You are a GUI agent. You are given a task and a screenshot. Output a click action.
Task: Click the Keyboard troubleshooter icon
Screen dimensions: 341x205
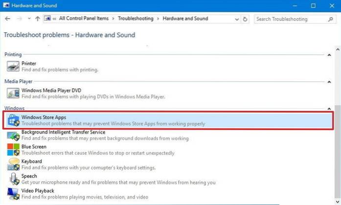point(12,164)
